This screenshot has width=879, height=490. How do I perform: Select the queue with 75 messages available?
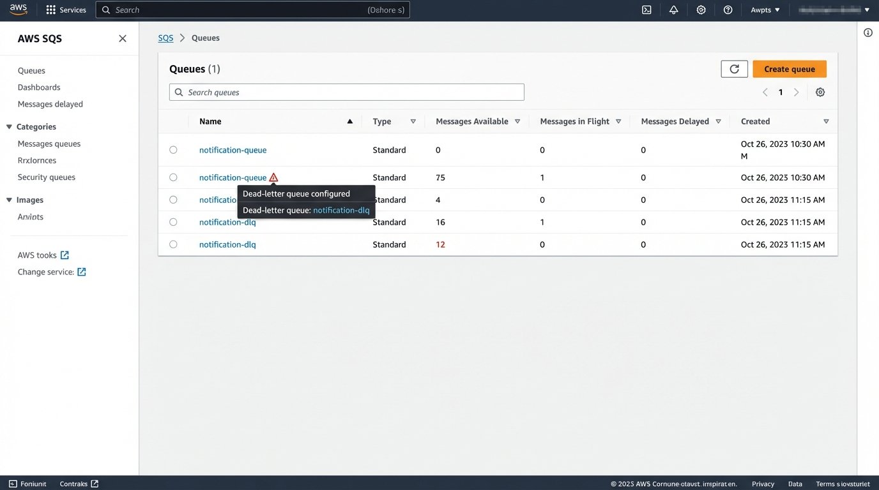coord(173,177)
